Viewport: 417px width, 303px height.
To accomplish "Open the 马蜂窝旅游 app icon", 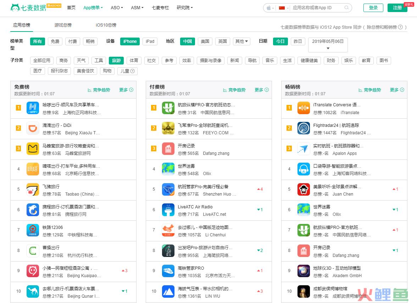I will (33, 149).
